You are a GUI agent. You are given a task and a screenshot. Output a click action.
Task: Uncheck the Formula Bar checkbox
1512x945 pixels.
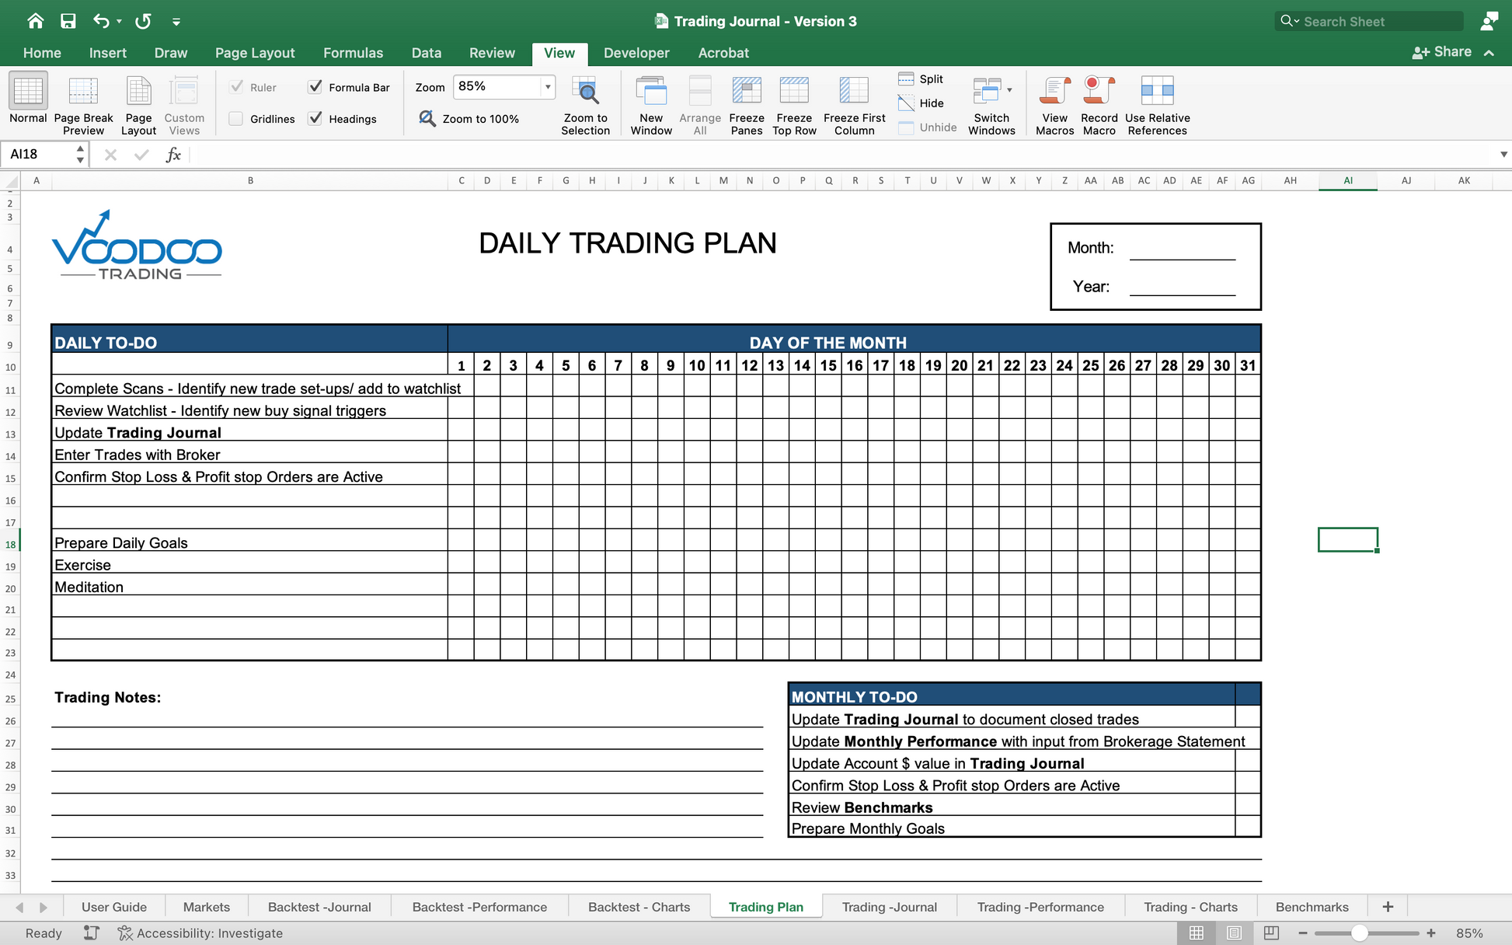[315, 87]
